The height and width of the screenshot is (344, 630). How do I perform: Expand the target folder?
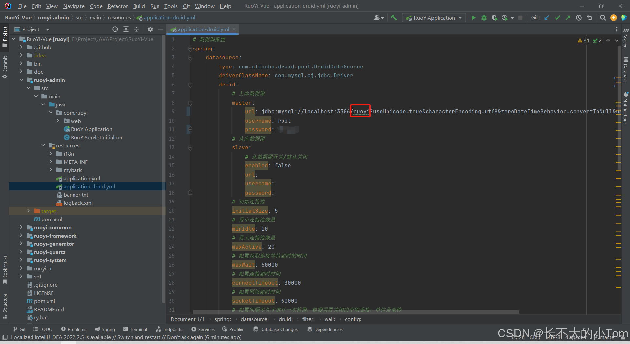pos(28,211)
